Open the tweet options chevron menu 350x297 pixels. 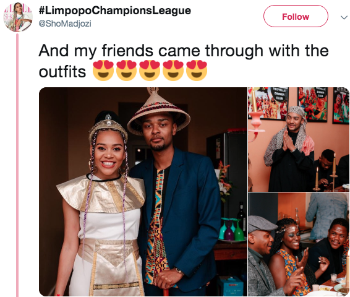tap(344, 17)
